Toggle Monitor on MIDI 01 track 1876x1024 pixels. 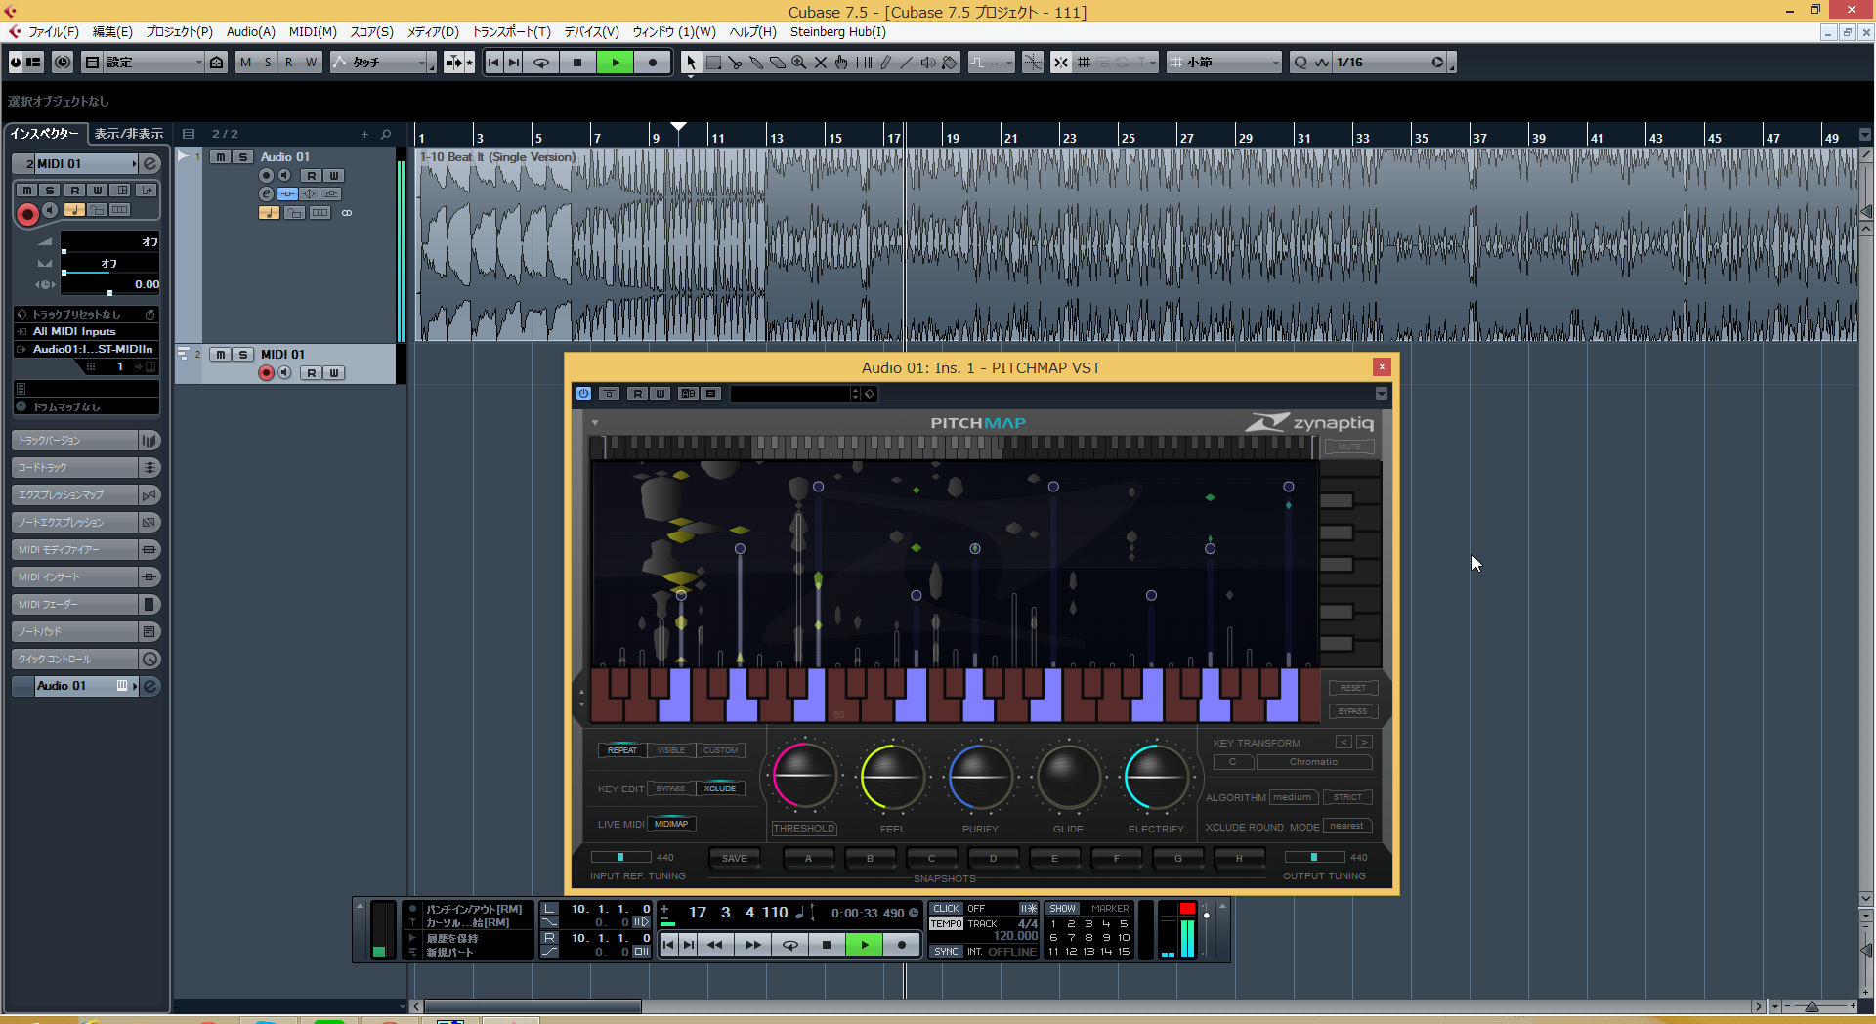tap(284, 373)
